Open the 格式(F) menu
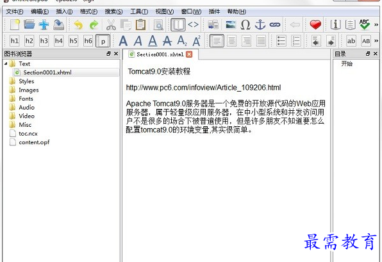 pos(88,12)
